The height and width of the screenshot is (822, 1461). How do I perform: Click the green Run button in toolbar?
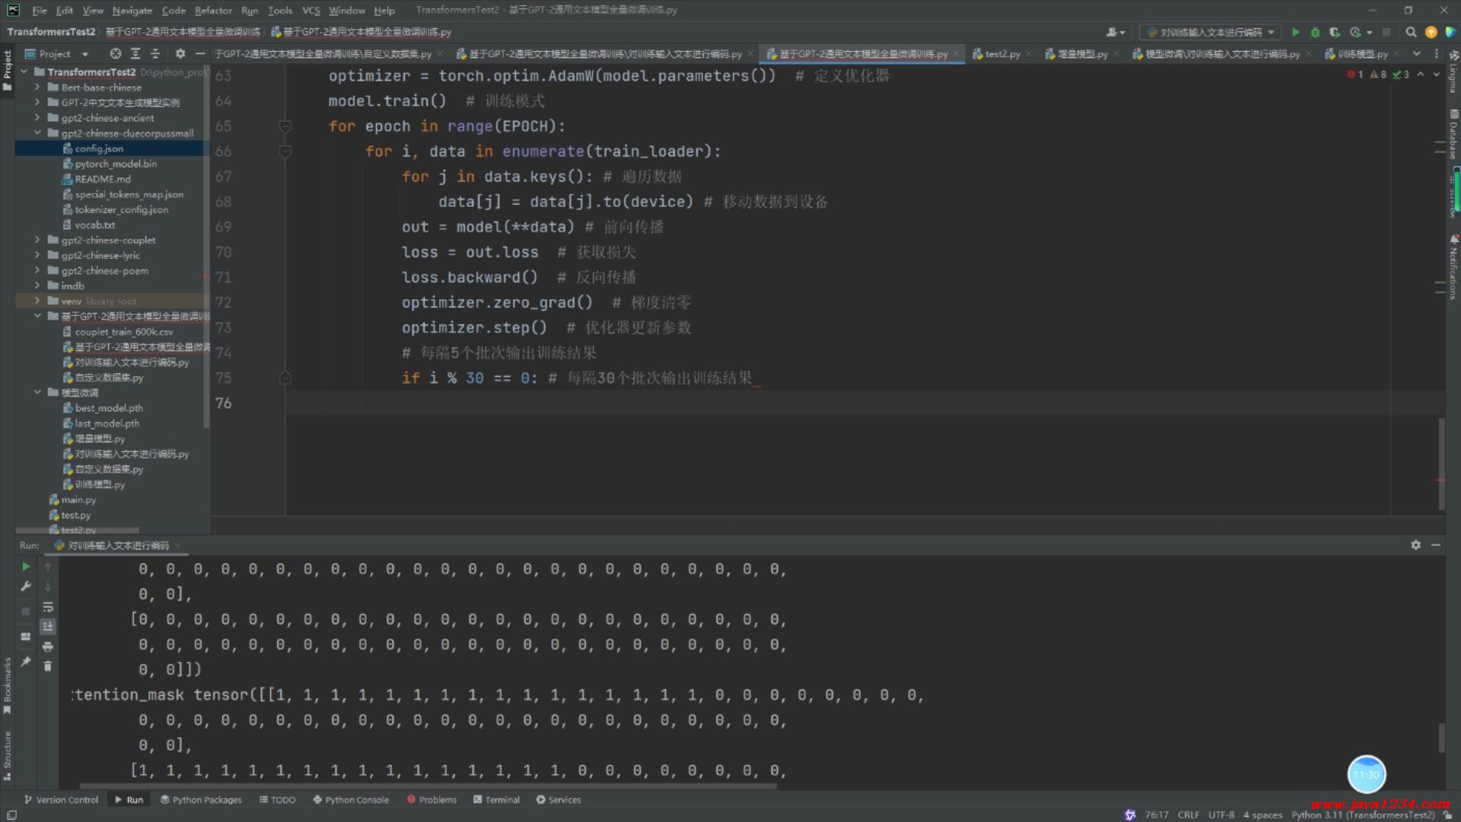[x=1295, y=32]
